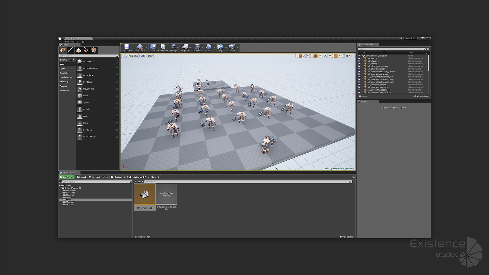
Task: Click the Add New button
Action: [66, 177]
